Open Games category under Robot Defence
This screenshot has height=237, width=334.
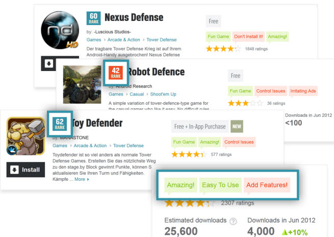point(116,94)
